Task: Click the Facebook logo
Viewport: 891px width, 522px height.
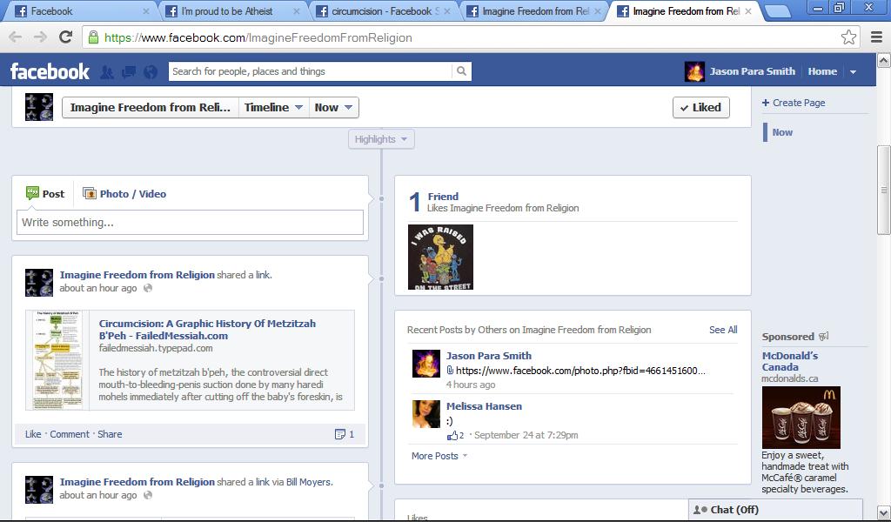Action: coord(50,71)
